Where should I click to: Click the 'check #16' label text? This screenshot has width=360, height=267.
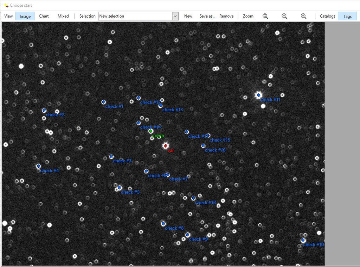point(215,150)
